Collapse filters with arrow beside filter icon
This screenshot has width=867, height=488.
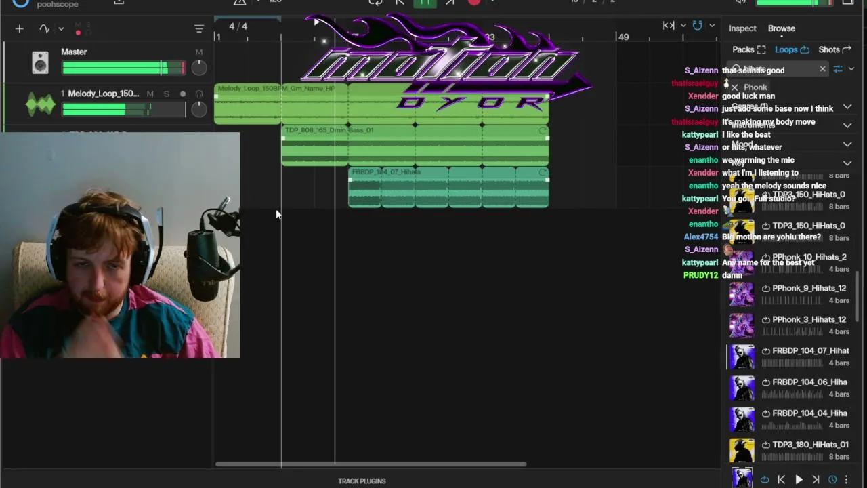coord(851,69)
